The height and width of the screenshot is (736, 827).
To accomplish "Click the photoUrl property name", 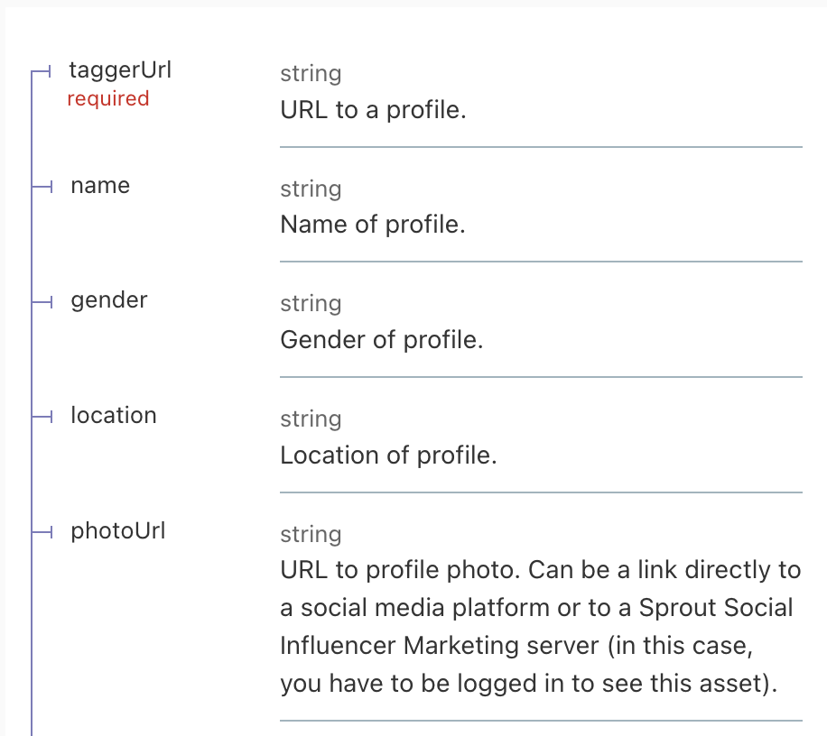I will (118, 530).
